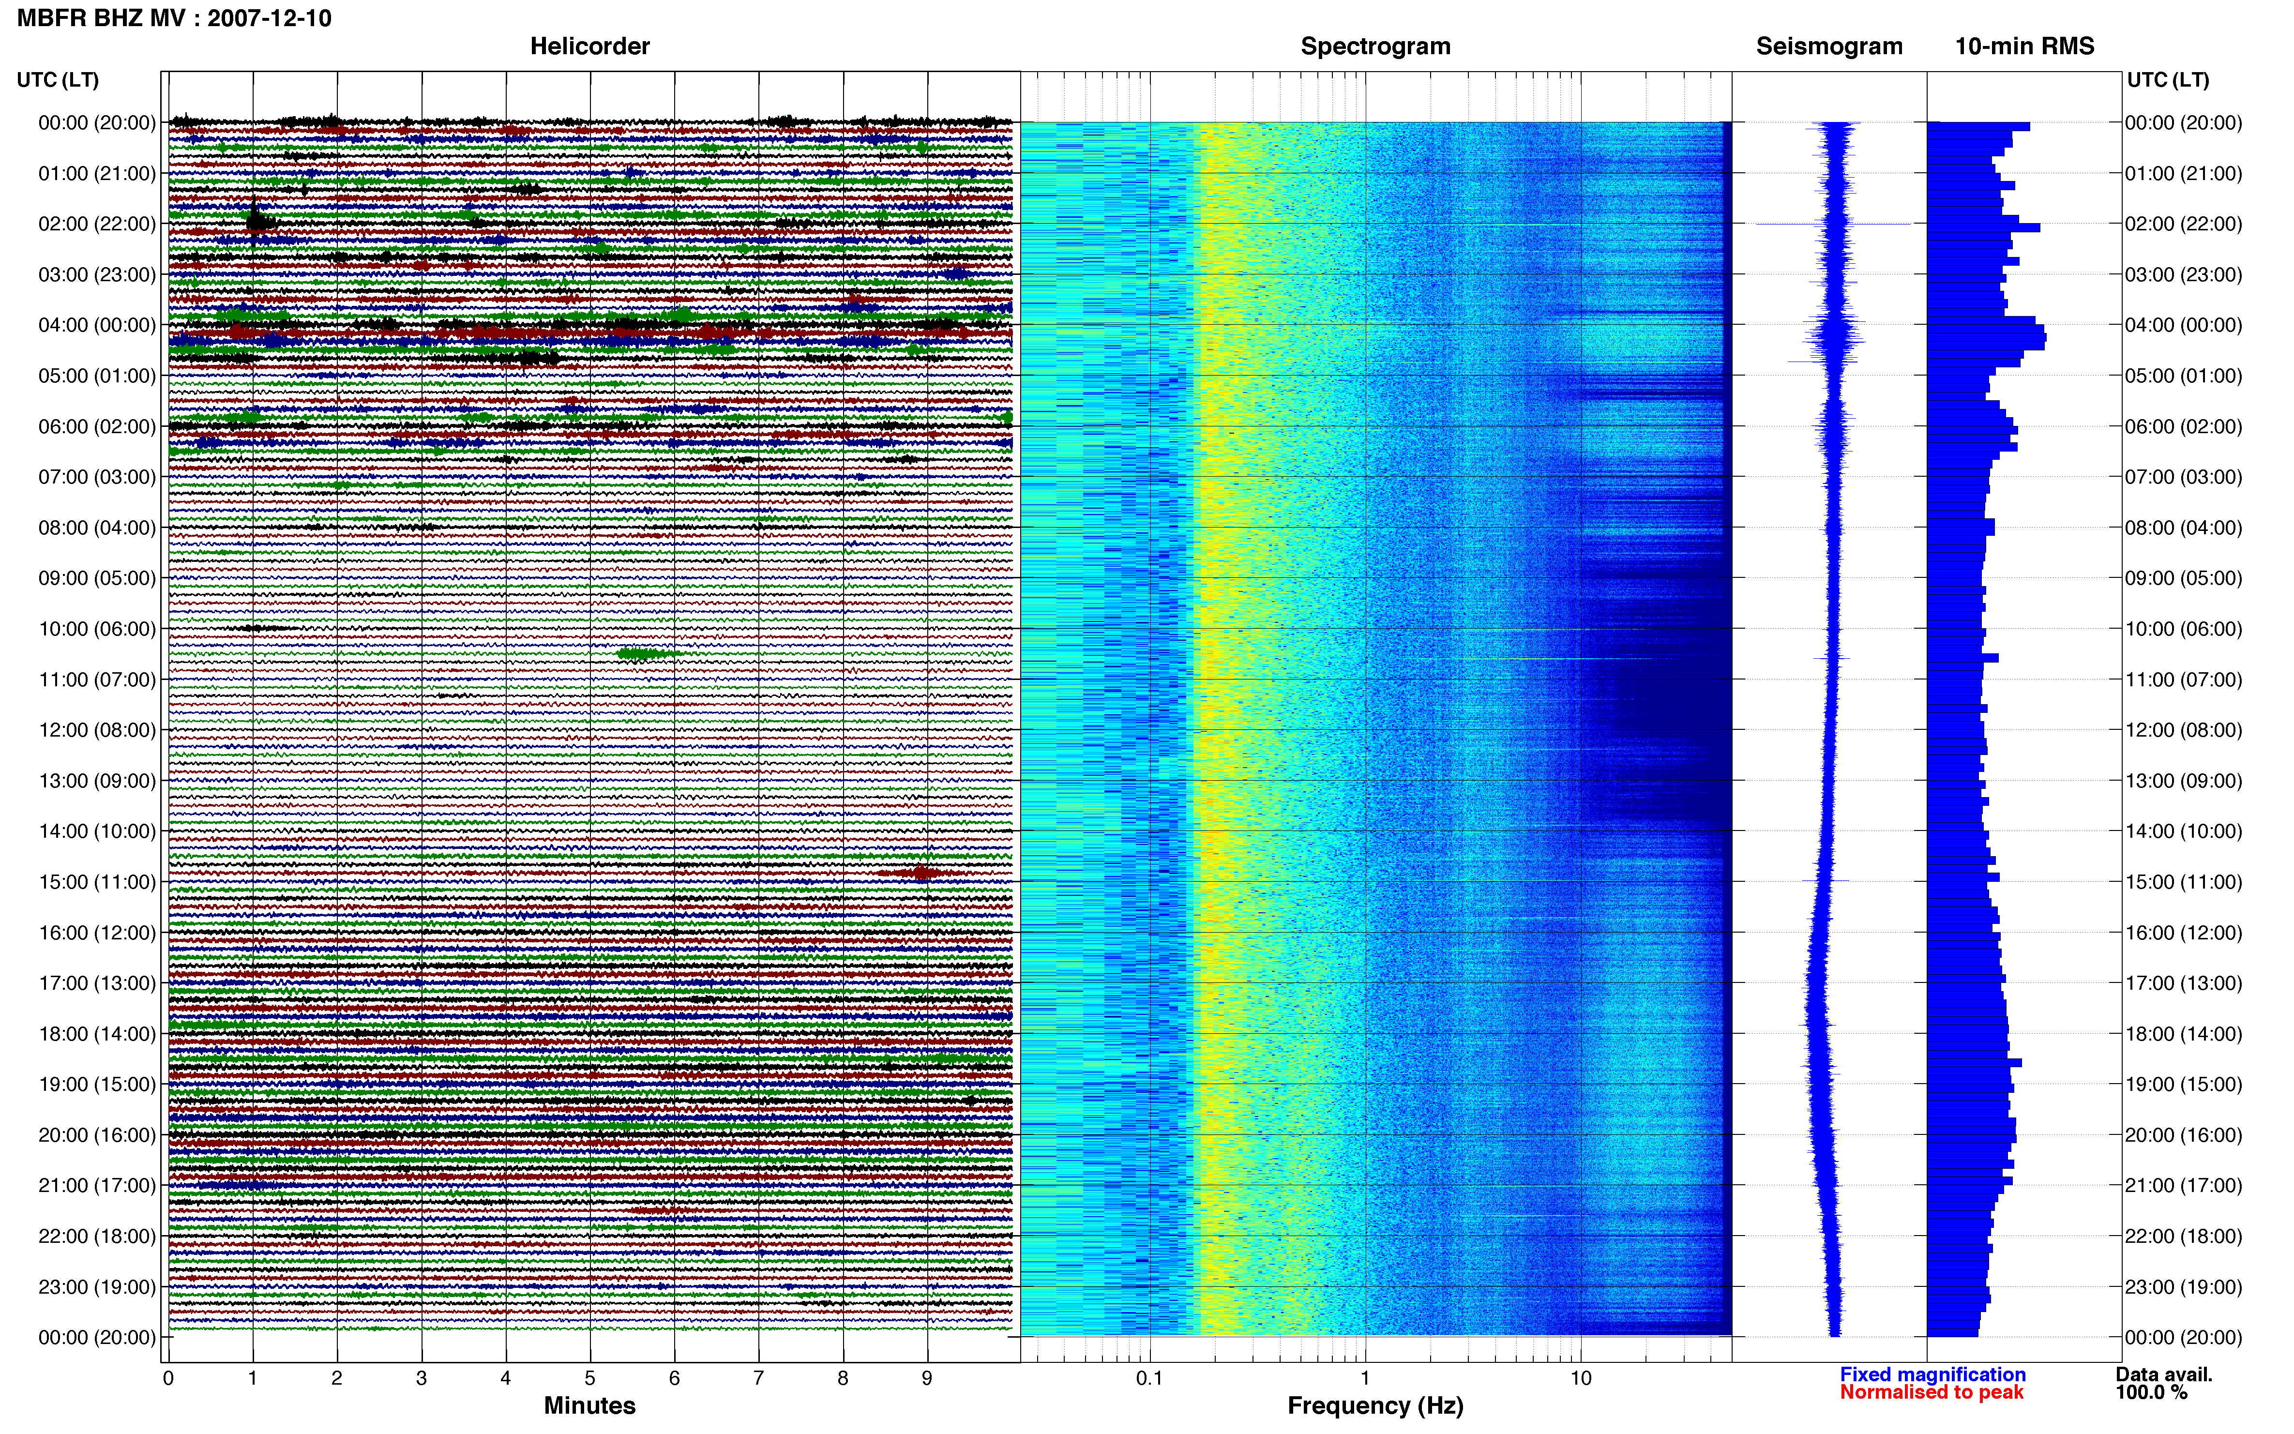Click the 'Minutes' axis title
Viewport: 2294px width, 1434px height.
point(590,1405)
